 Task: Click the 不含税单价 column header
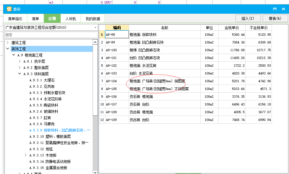point(259,28)
